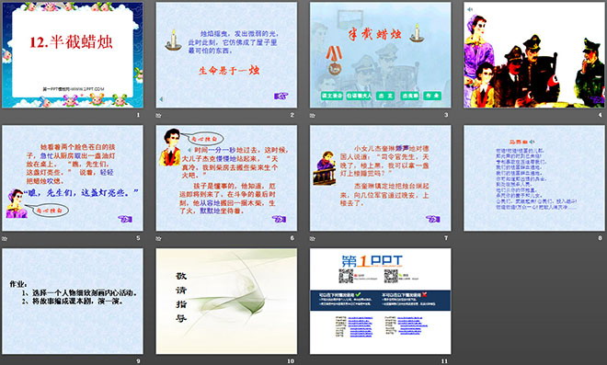607x365 pixels.
Task: Click the purple return hand icon on slide 2
Action: click(x=281, y=96)
